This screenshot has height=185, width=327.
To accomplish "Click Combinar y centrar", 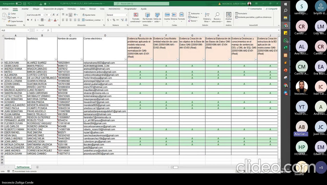I will pyautogui.click(x=92, y=20).
